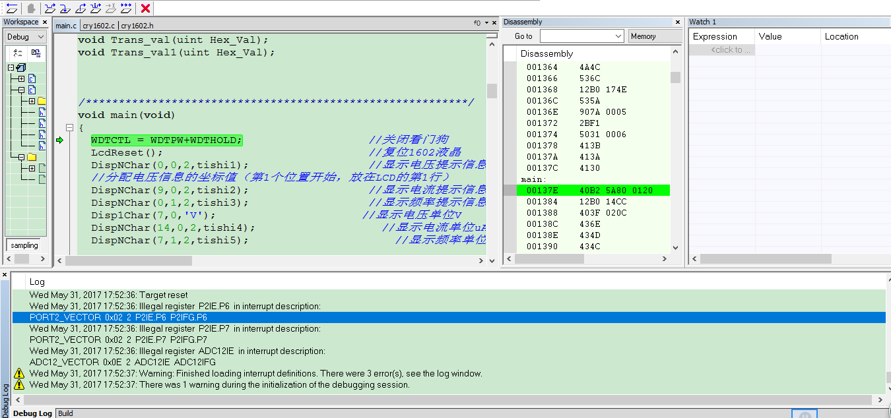The image size is (891, 418).
Task: Select the second C source file icon
Action: tap(32, 90)
